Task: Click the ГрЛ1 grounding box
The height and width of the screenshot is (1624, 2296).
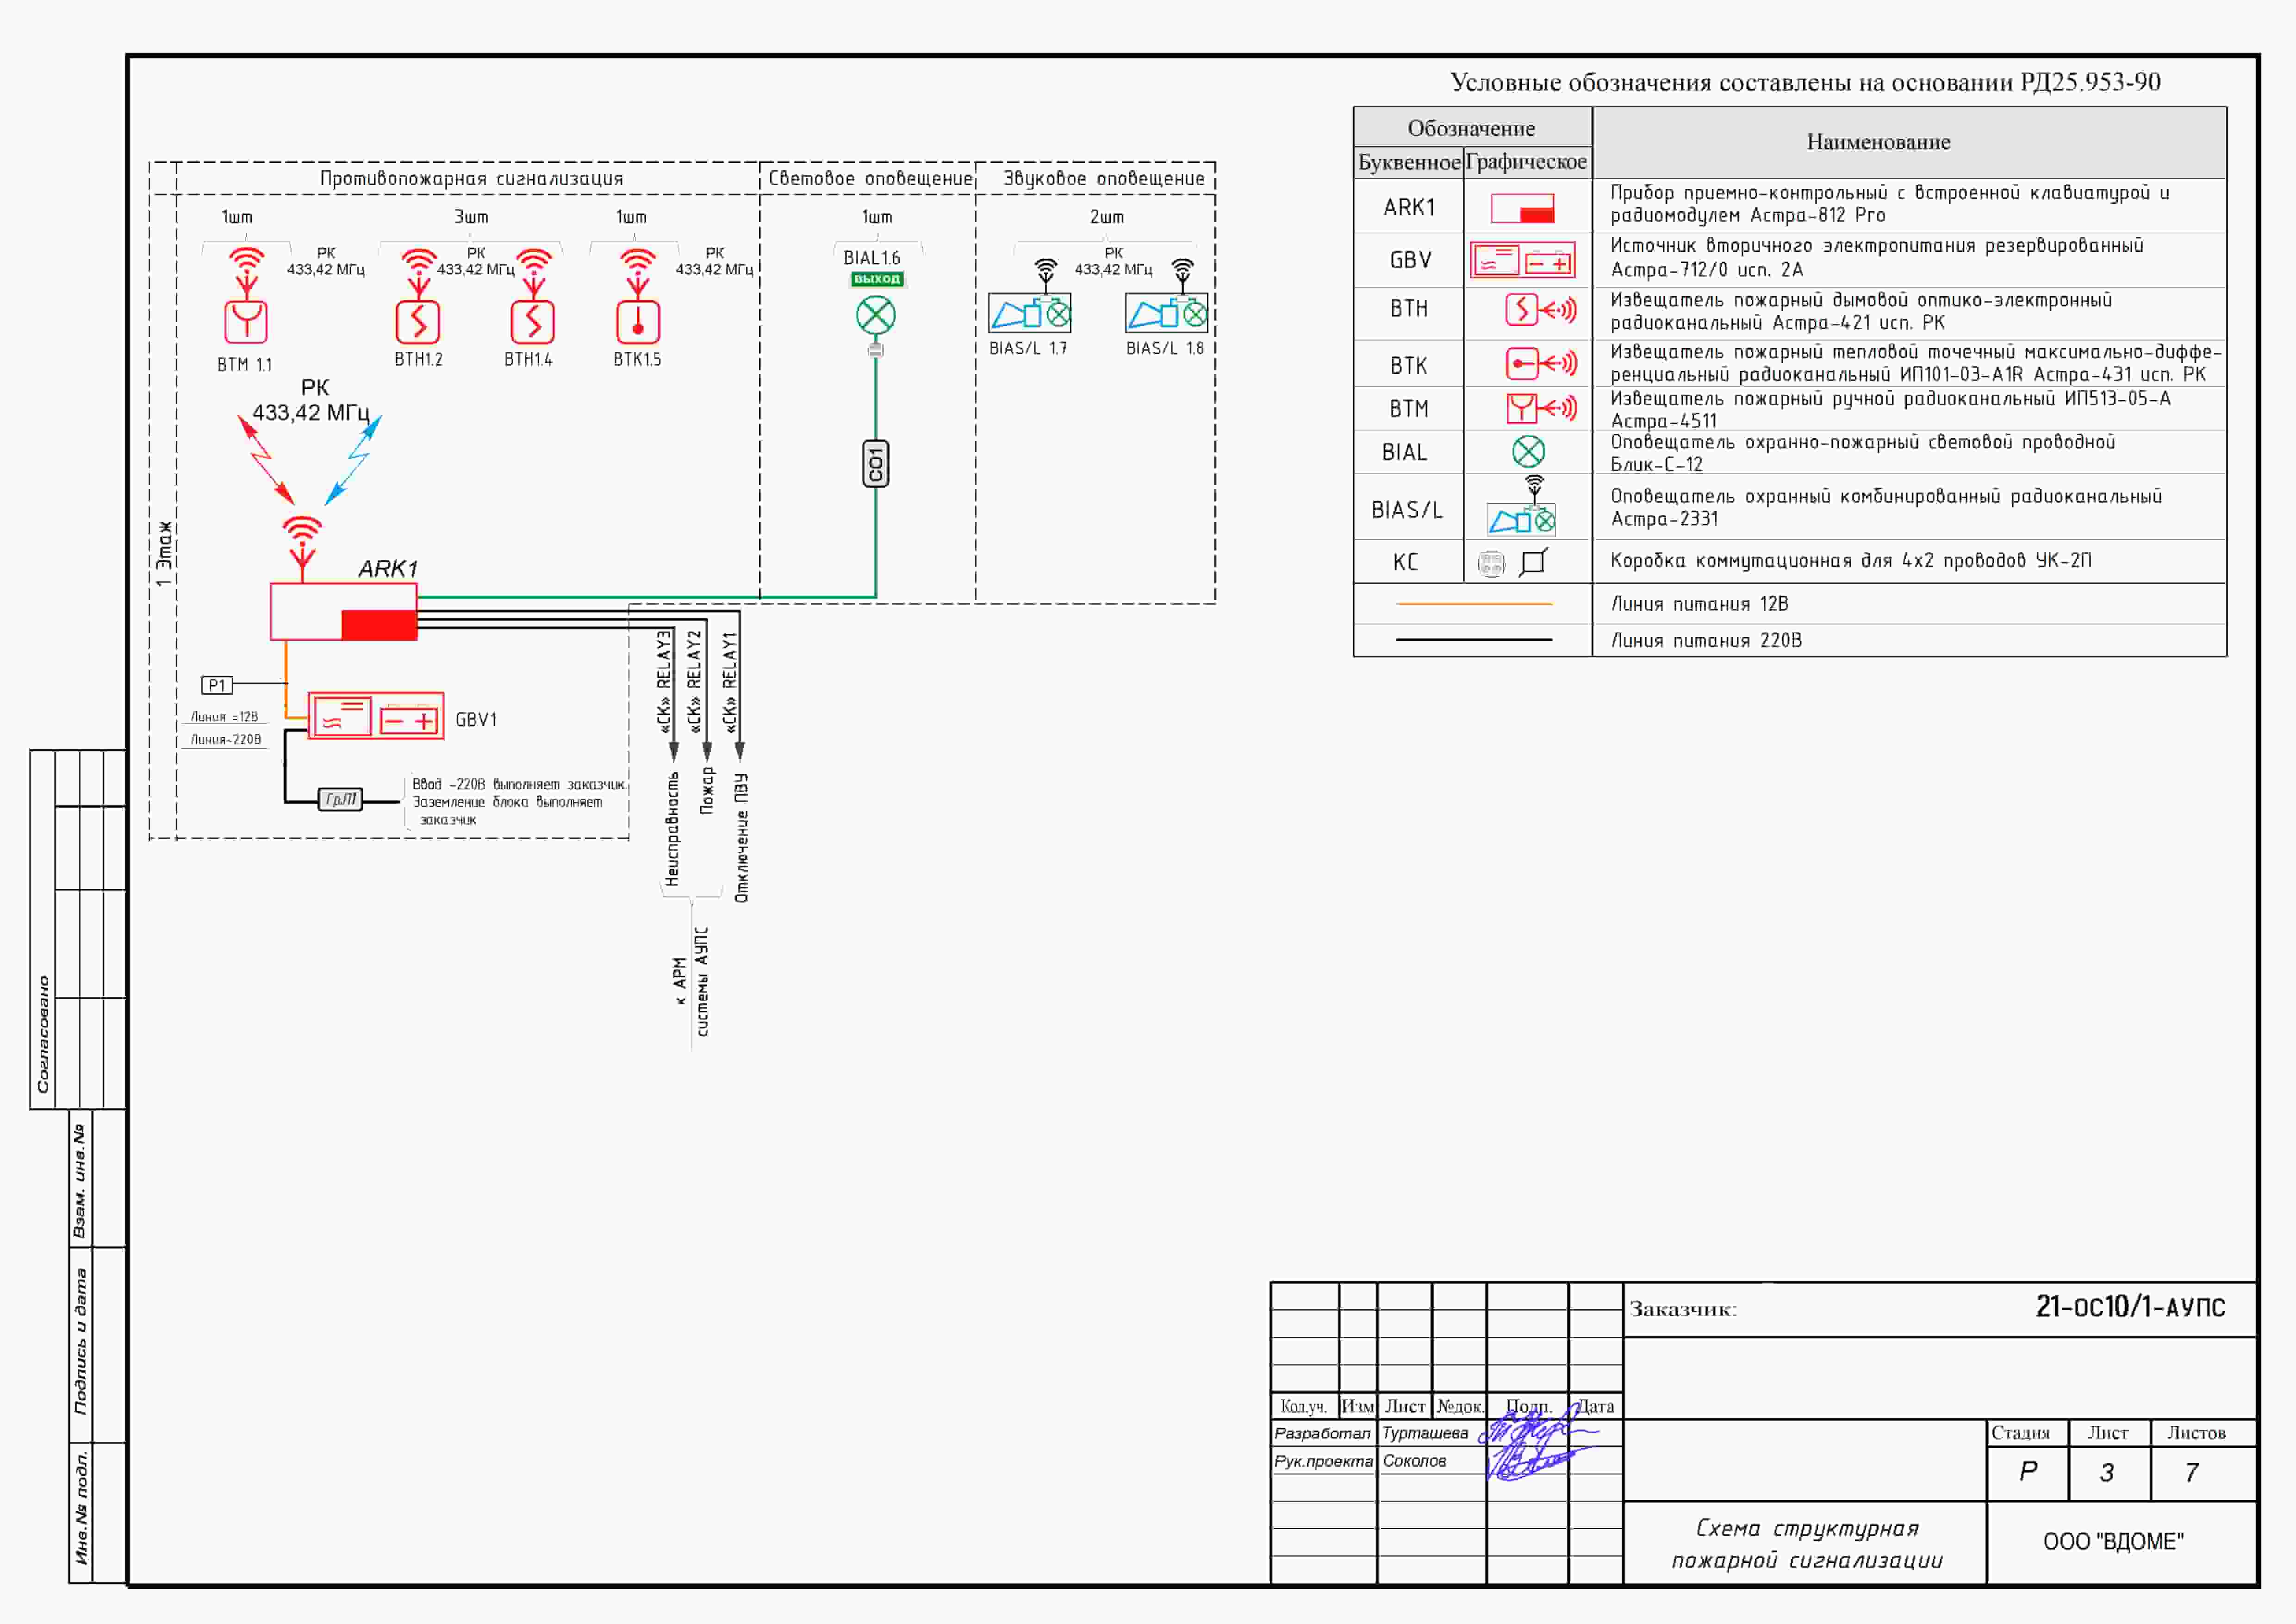Action: [340, 799]
